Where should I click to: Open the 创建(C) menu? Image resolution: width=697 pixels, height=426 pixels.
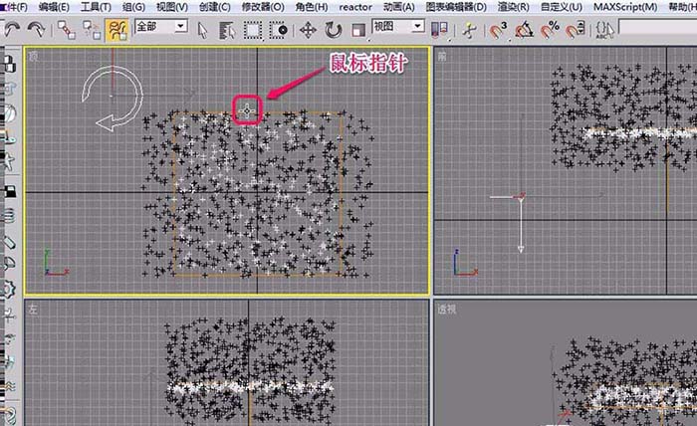coord(215,7)
